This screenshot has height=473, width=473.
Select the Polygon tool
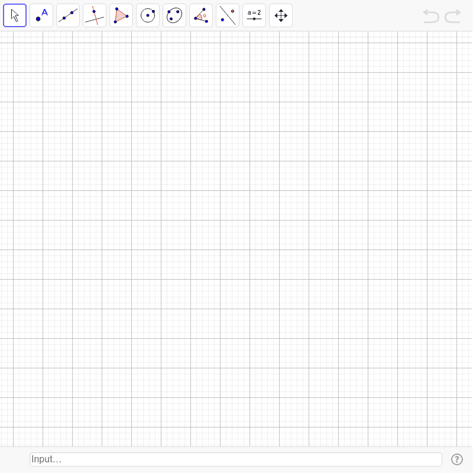121,15
